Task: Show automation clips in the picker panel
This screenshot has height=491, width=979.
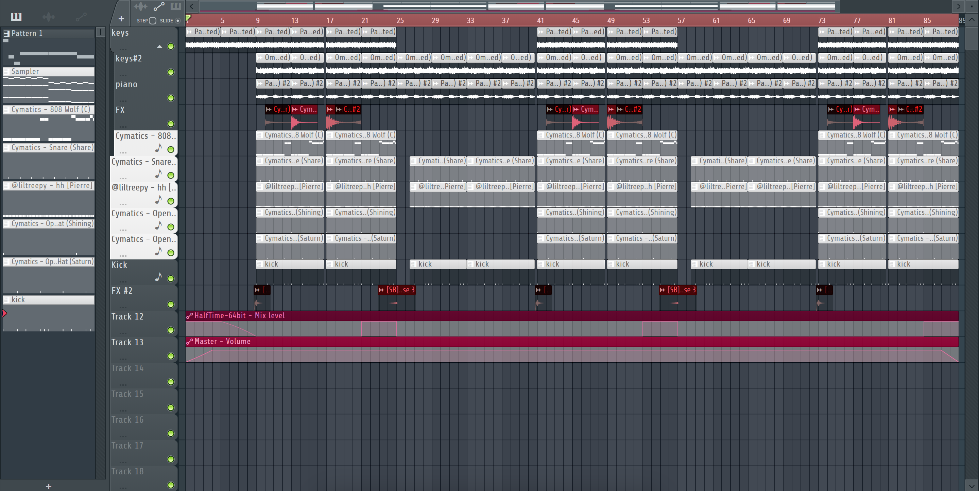Action: (x=81, y=17)
